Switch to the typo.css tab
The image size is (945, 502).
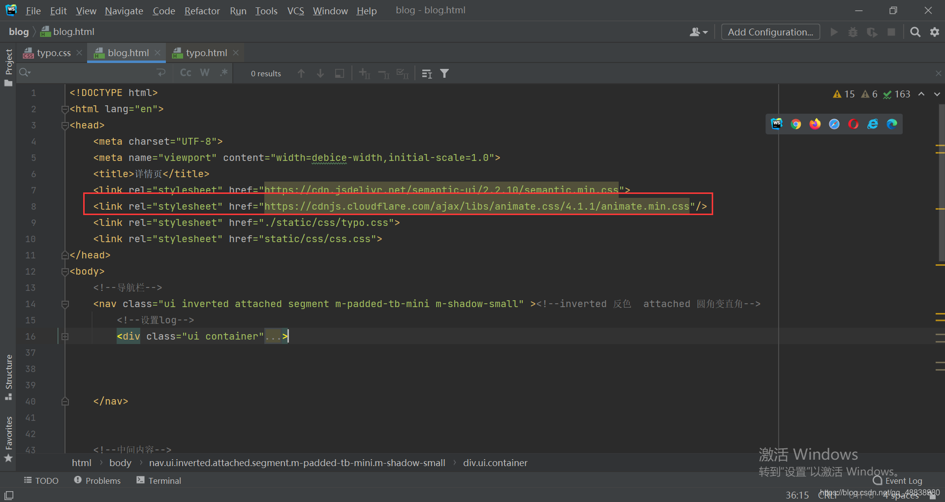click(x=53, y=53)
